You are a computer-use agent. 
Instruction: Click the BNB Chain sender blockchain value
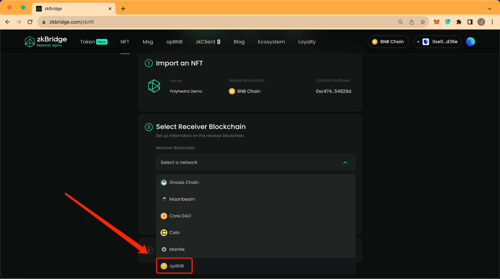pyautogui.click(x=245, y=91)
